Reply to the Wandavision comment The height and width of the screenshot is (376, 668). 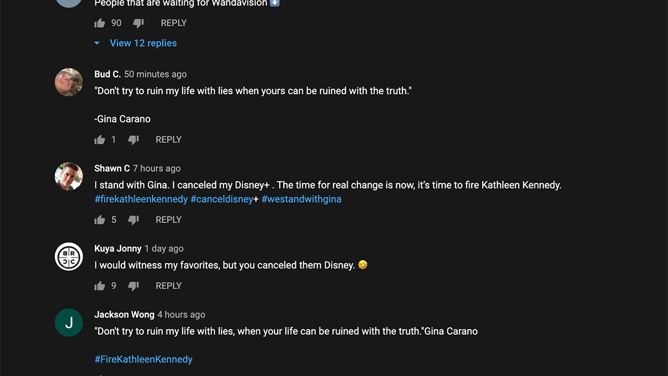pos(173,23)
